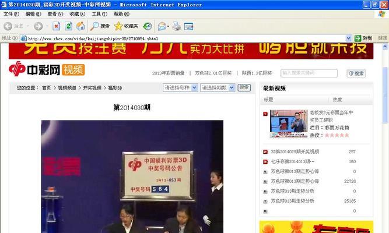Click the green Go arrow button (转到)
389x233 pixels.
coord(363,38)
